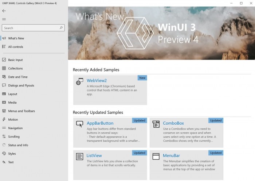Image resolution: width=255 pixels, height=181 pixels.
Task: Click the Styles icon in sidebar
Action: [x=4, y=154]
